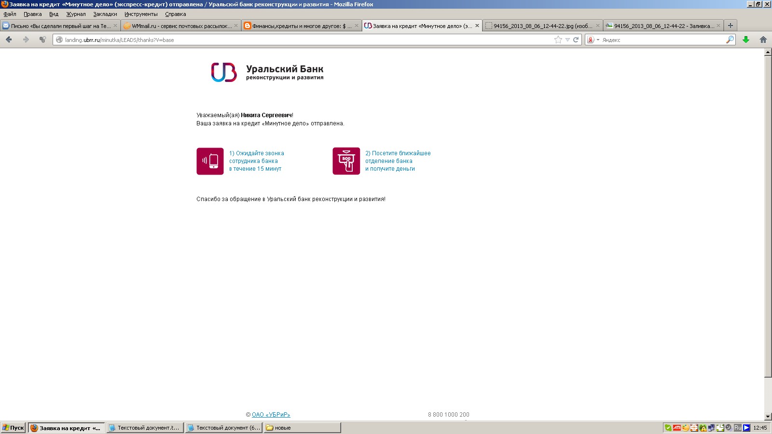
Task: Click the warning spider tray icon
Action: [703, 428]
